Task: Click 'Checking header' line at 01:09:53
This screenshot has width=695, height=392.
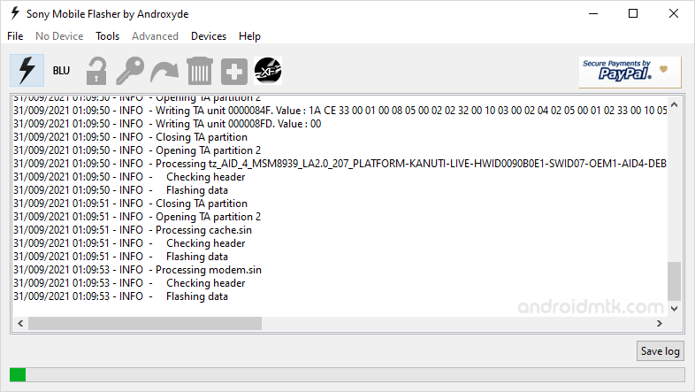Action: pyautogui.click(x=129, y=283)
